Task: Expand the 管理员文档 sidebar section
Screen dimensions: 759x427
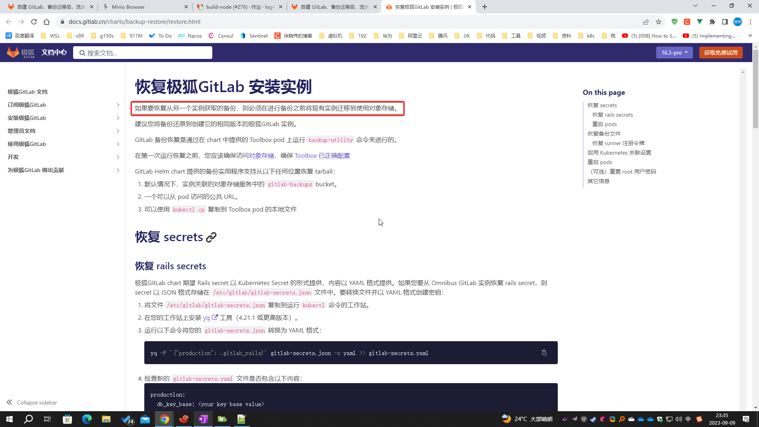Action: click(118, 131)
